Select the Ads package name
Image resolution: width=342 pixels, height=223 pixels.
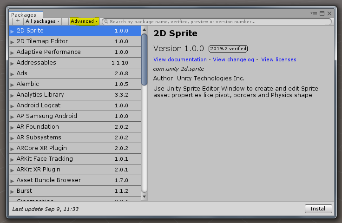click(22, 73)
